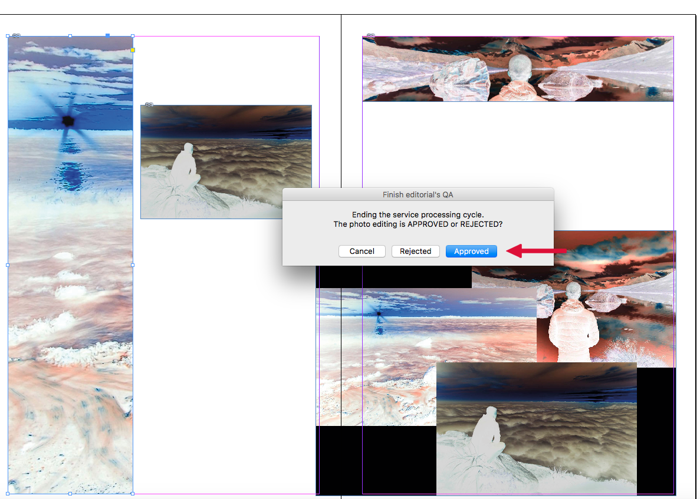Select the seated-man clouds image in the collage
The image size is (700, 499).
pos(536,428)
